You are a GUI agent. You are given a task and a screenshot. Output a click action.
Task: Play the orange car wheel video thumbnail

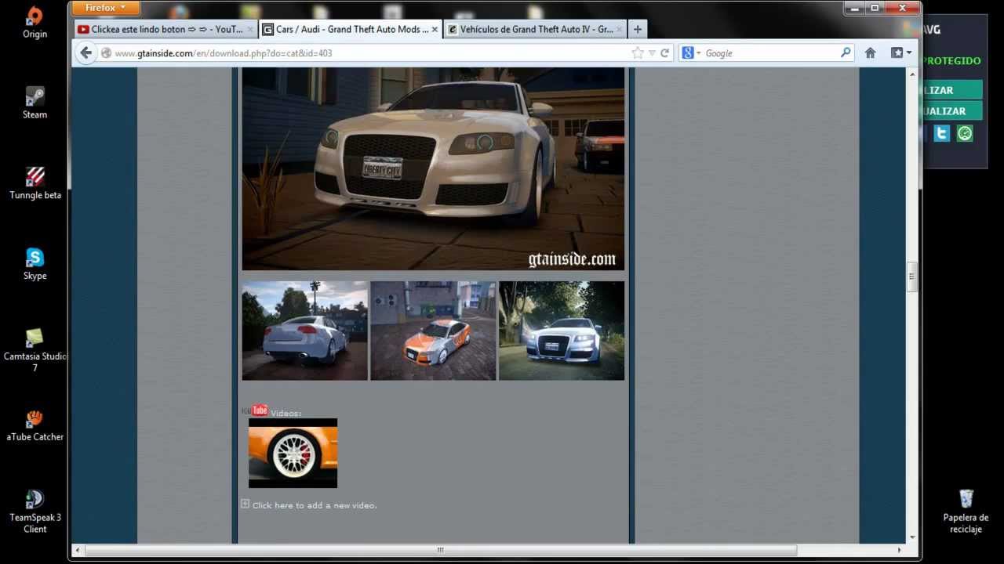pos(293,453)
